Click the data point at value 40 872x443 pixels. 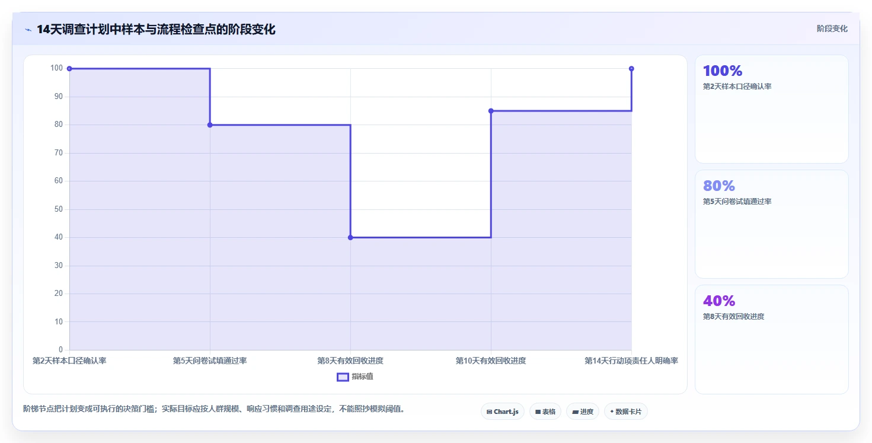(x=350, y=237)
